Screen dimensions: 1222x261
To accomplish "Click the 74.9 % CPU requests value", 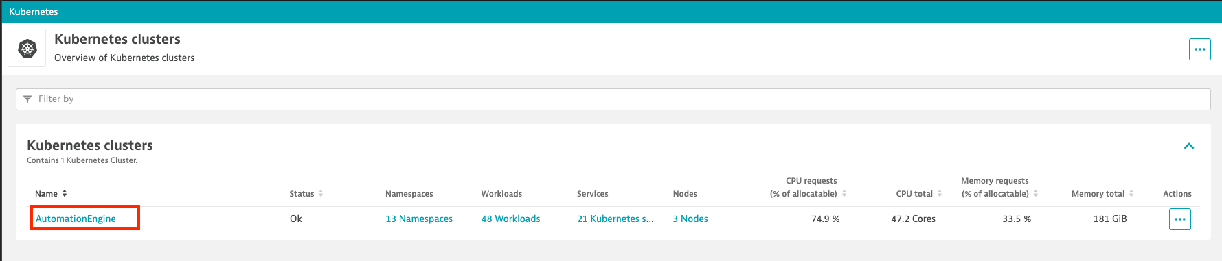I will coord(825,219).
